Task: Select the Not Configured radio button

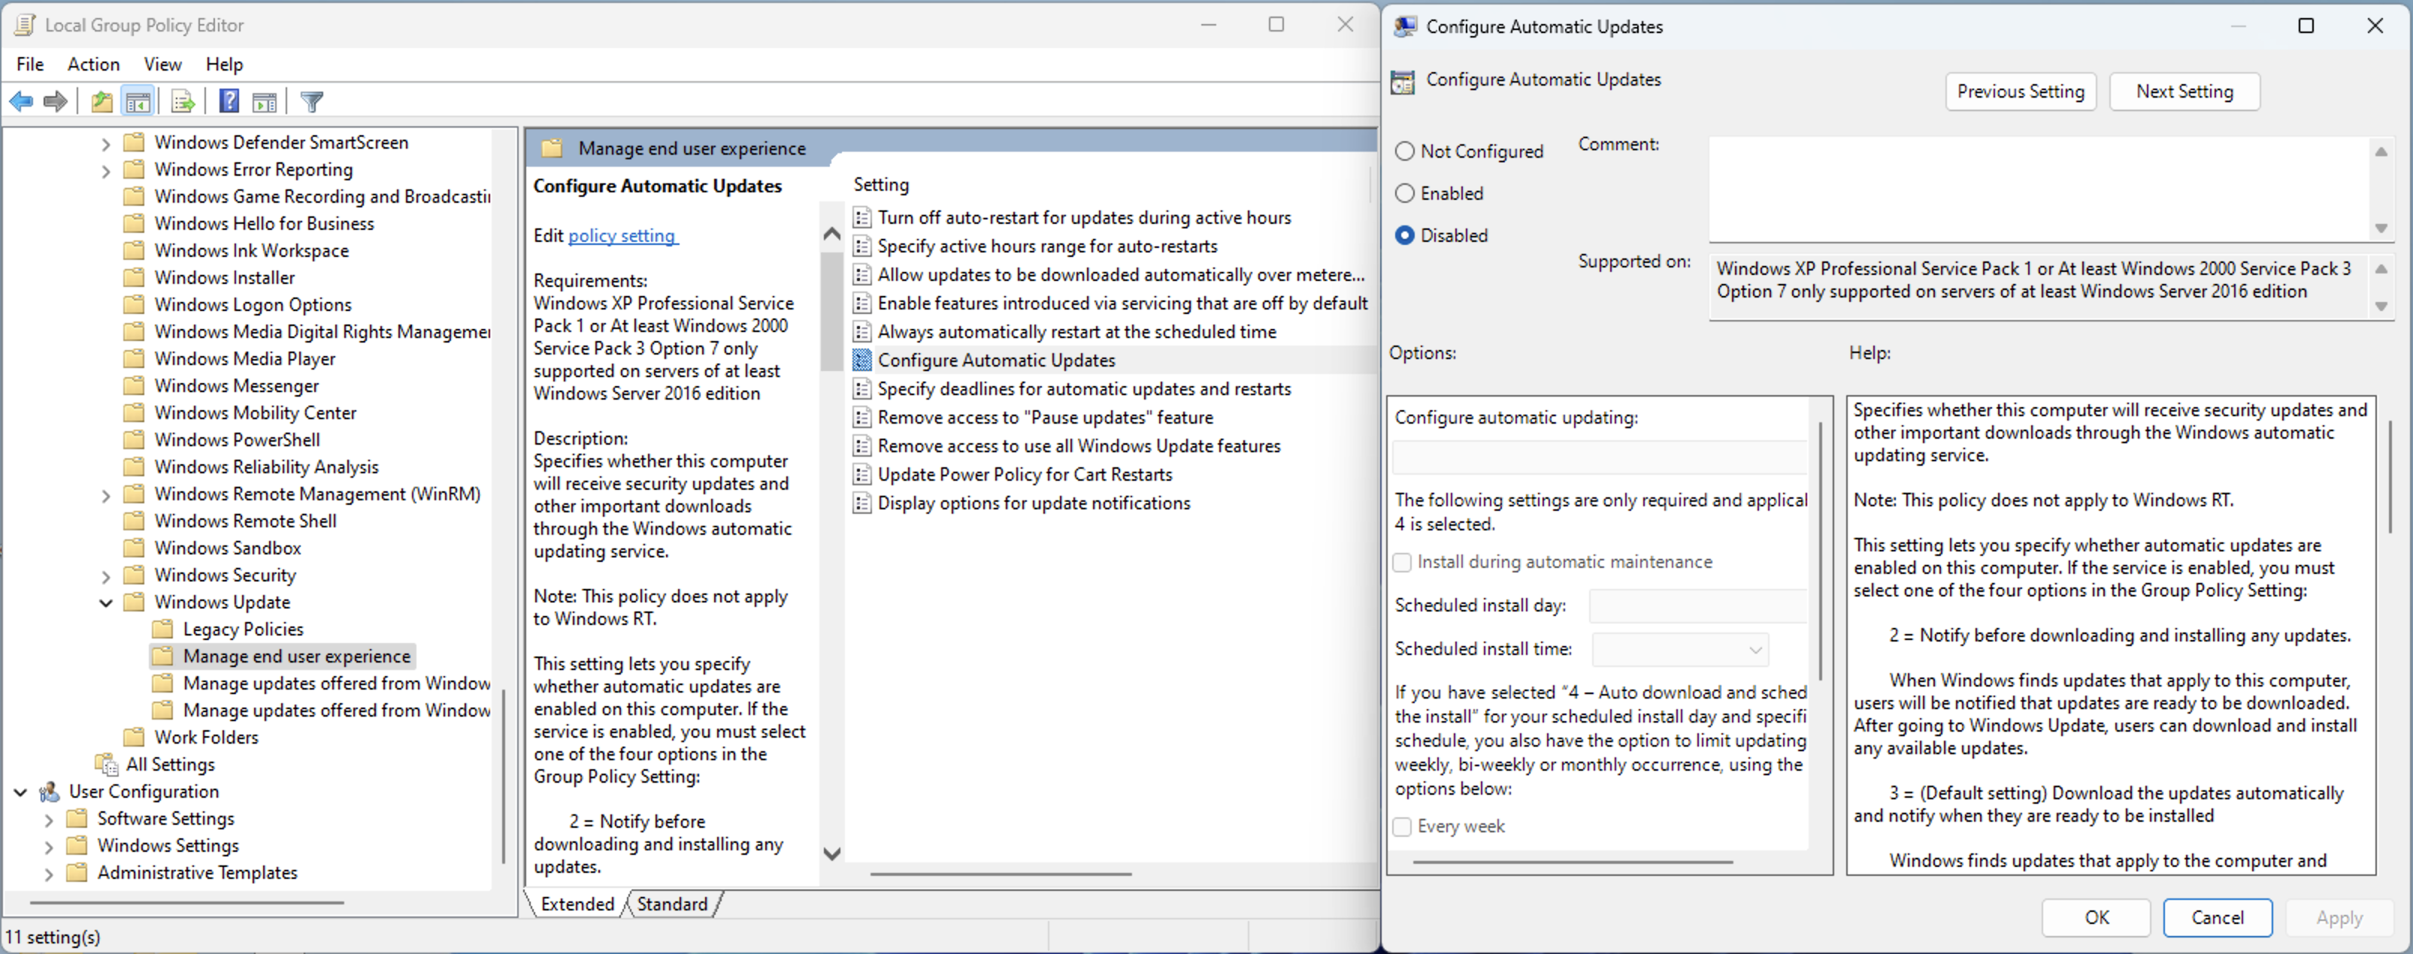Action: point(1404,151)
